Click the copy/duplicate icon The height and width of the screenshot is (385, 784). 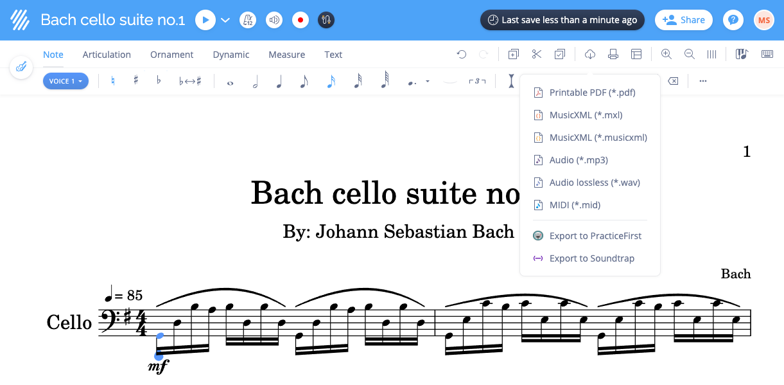click(513, 55)
